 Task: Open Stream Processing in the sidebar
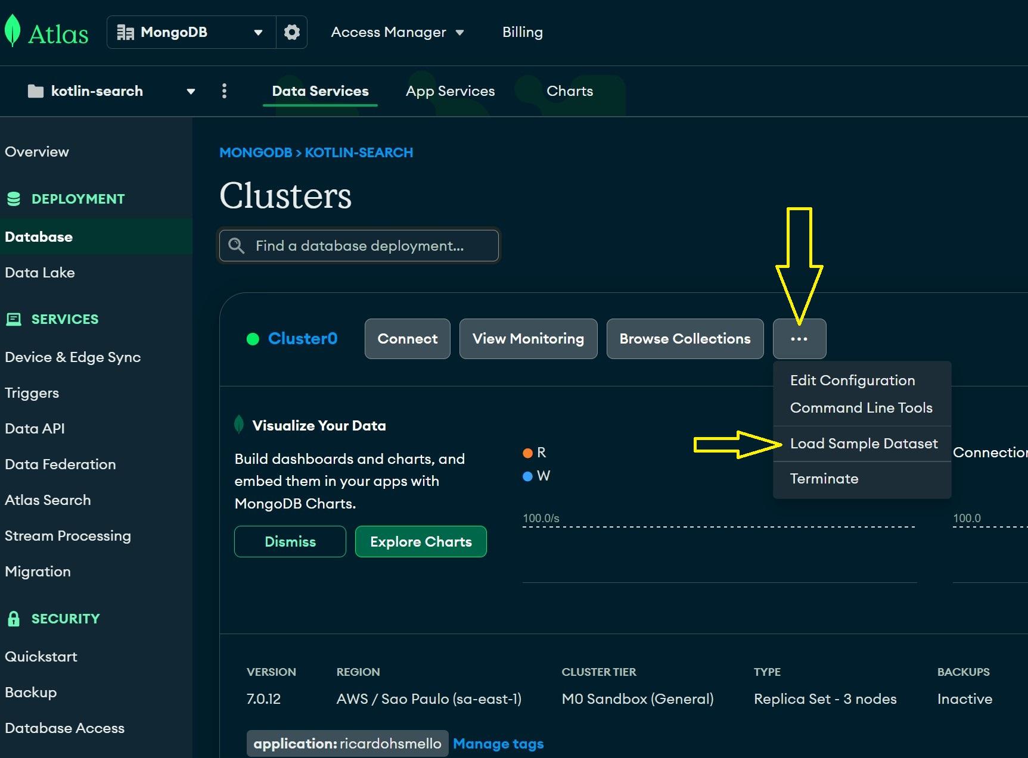pyautogui.click(x=68, y=536)
